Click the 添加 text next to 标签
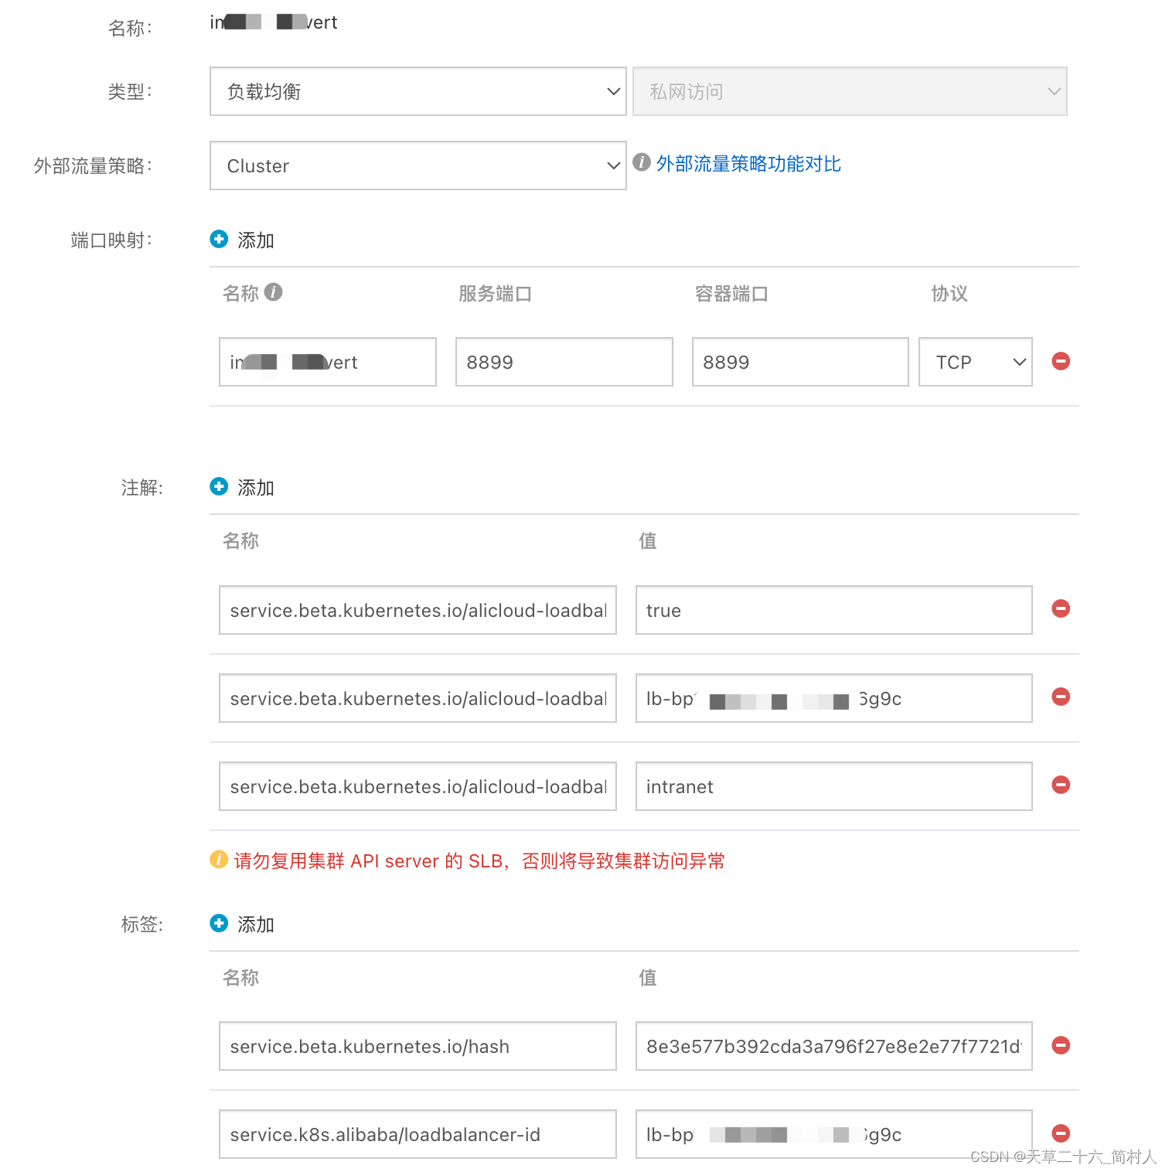The width and height of the screenshot is (1169, 1172). point(256,925)
